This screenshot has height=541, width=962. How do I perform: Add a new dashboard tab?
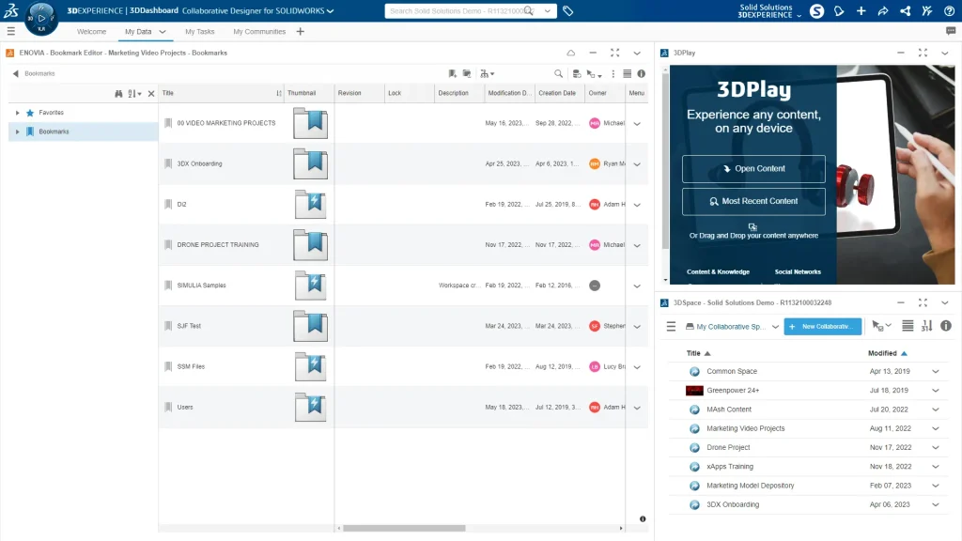[x=300, y=32]
